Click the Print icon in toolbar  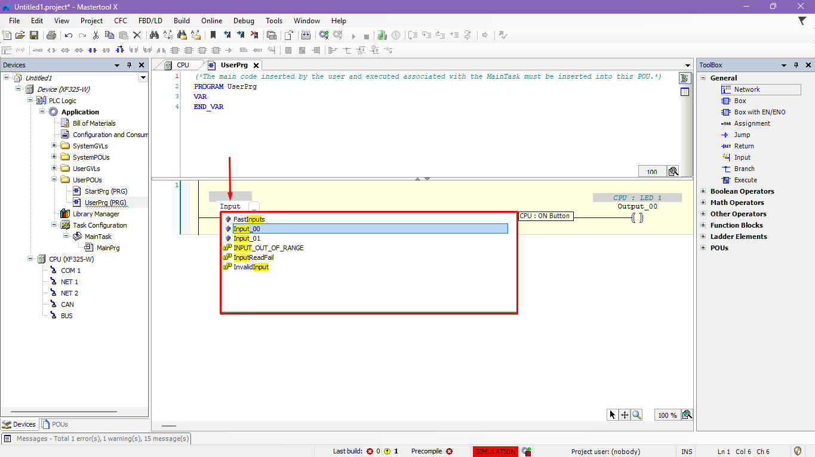point(51,36)
